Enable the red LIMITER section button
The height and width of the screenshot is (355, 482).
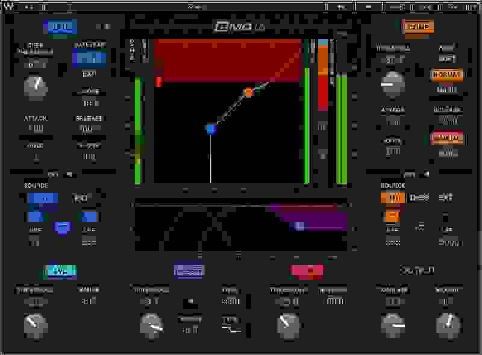click(307, 271)
